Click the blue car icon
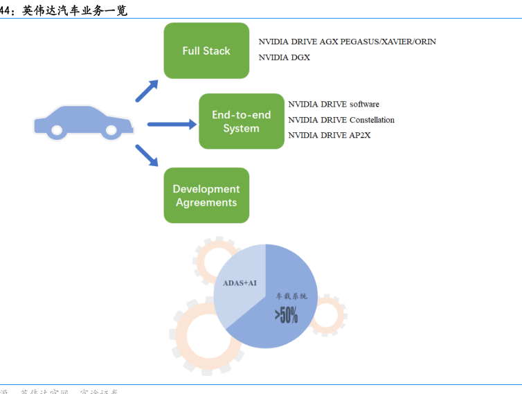Viewport: 522px width, 394px height. click(x=84, y=123)
